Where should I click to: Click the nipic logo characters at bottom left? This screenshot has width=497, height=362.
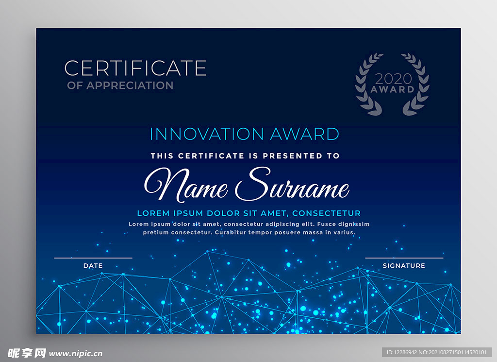[27, 353]
